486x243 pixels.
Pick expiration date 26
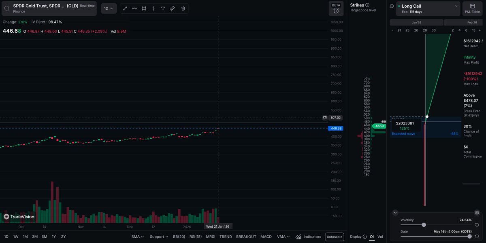point(416,30)
